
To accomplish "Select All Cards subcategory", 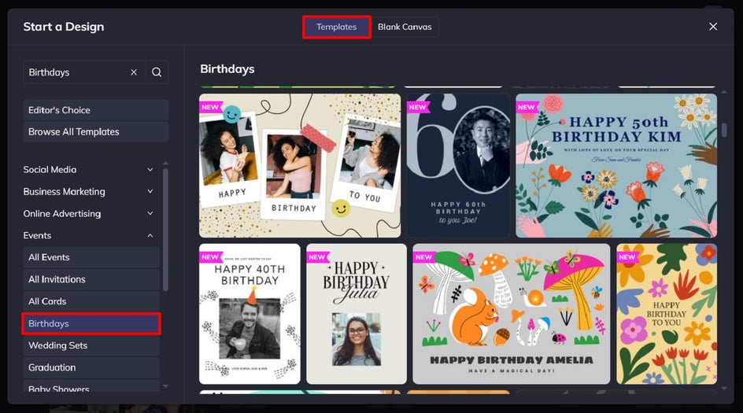I will pos(91,301).
